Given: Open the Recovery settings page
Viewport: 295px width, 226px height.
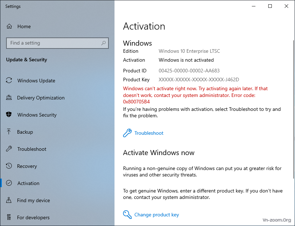Looking at the screenshot, I should 27,166.
